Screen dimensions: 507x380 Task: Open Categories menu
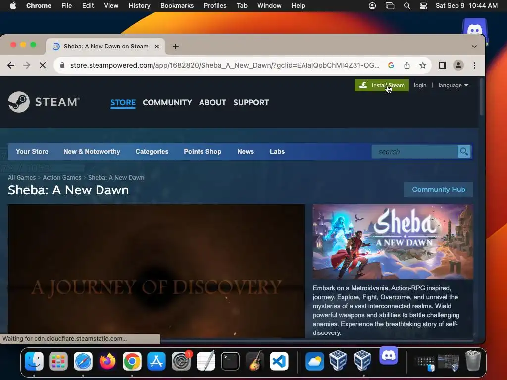(152, 151)
